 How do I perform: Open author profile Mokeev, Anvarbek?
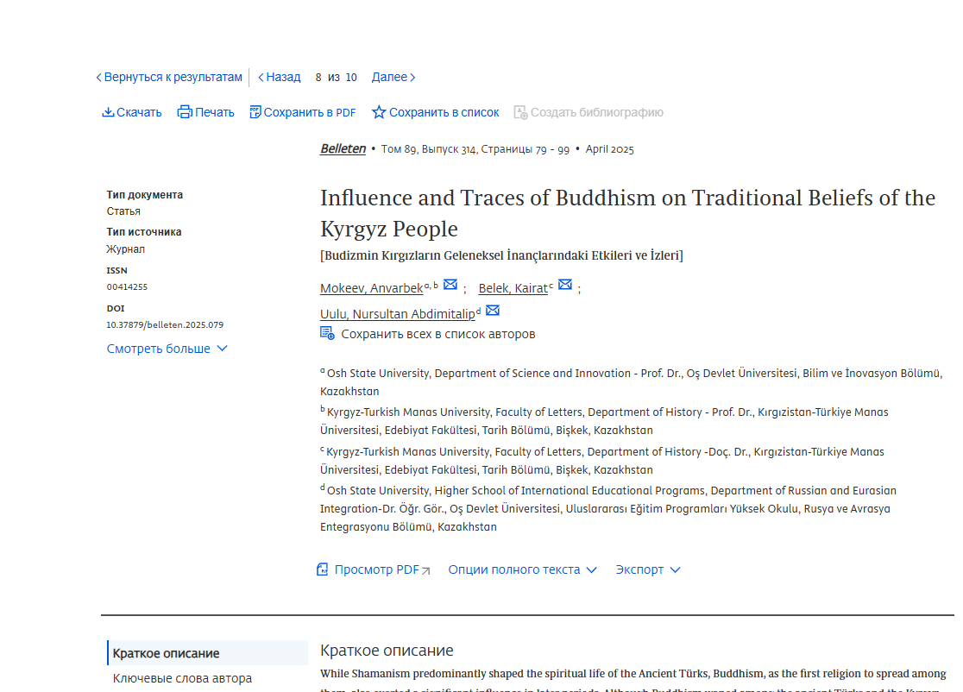click(x=371, y=288)
